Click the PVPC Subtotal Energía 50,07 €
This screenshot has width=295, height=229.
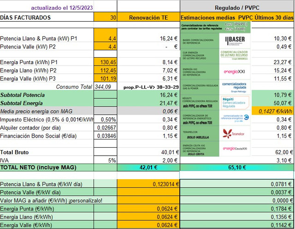point(283,103)
